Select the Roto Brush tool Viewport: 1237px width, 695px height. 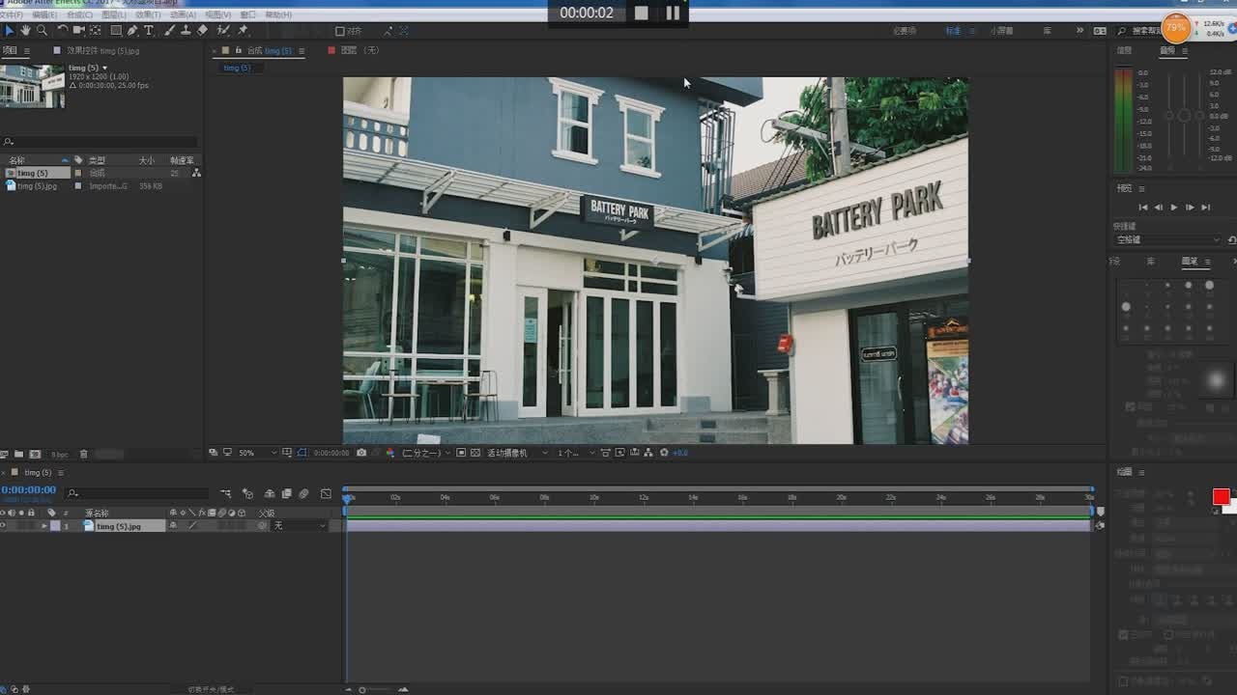(x=223, y=31)
